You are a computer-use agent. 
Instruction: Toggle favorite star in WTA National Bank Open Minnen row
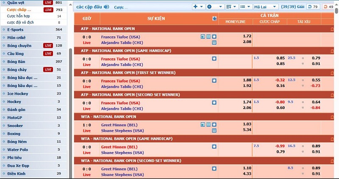point(214,125)
